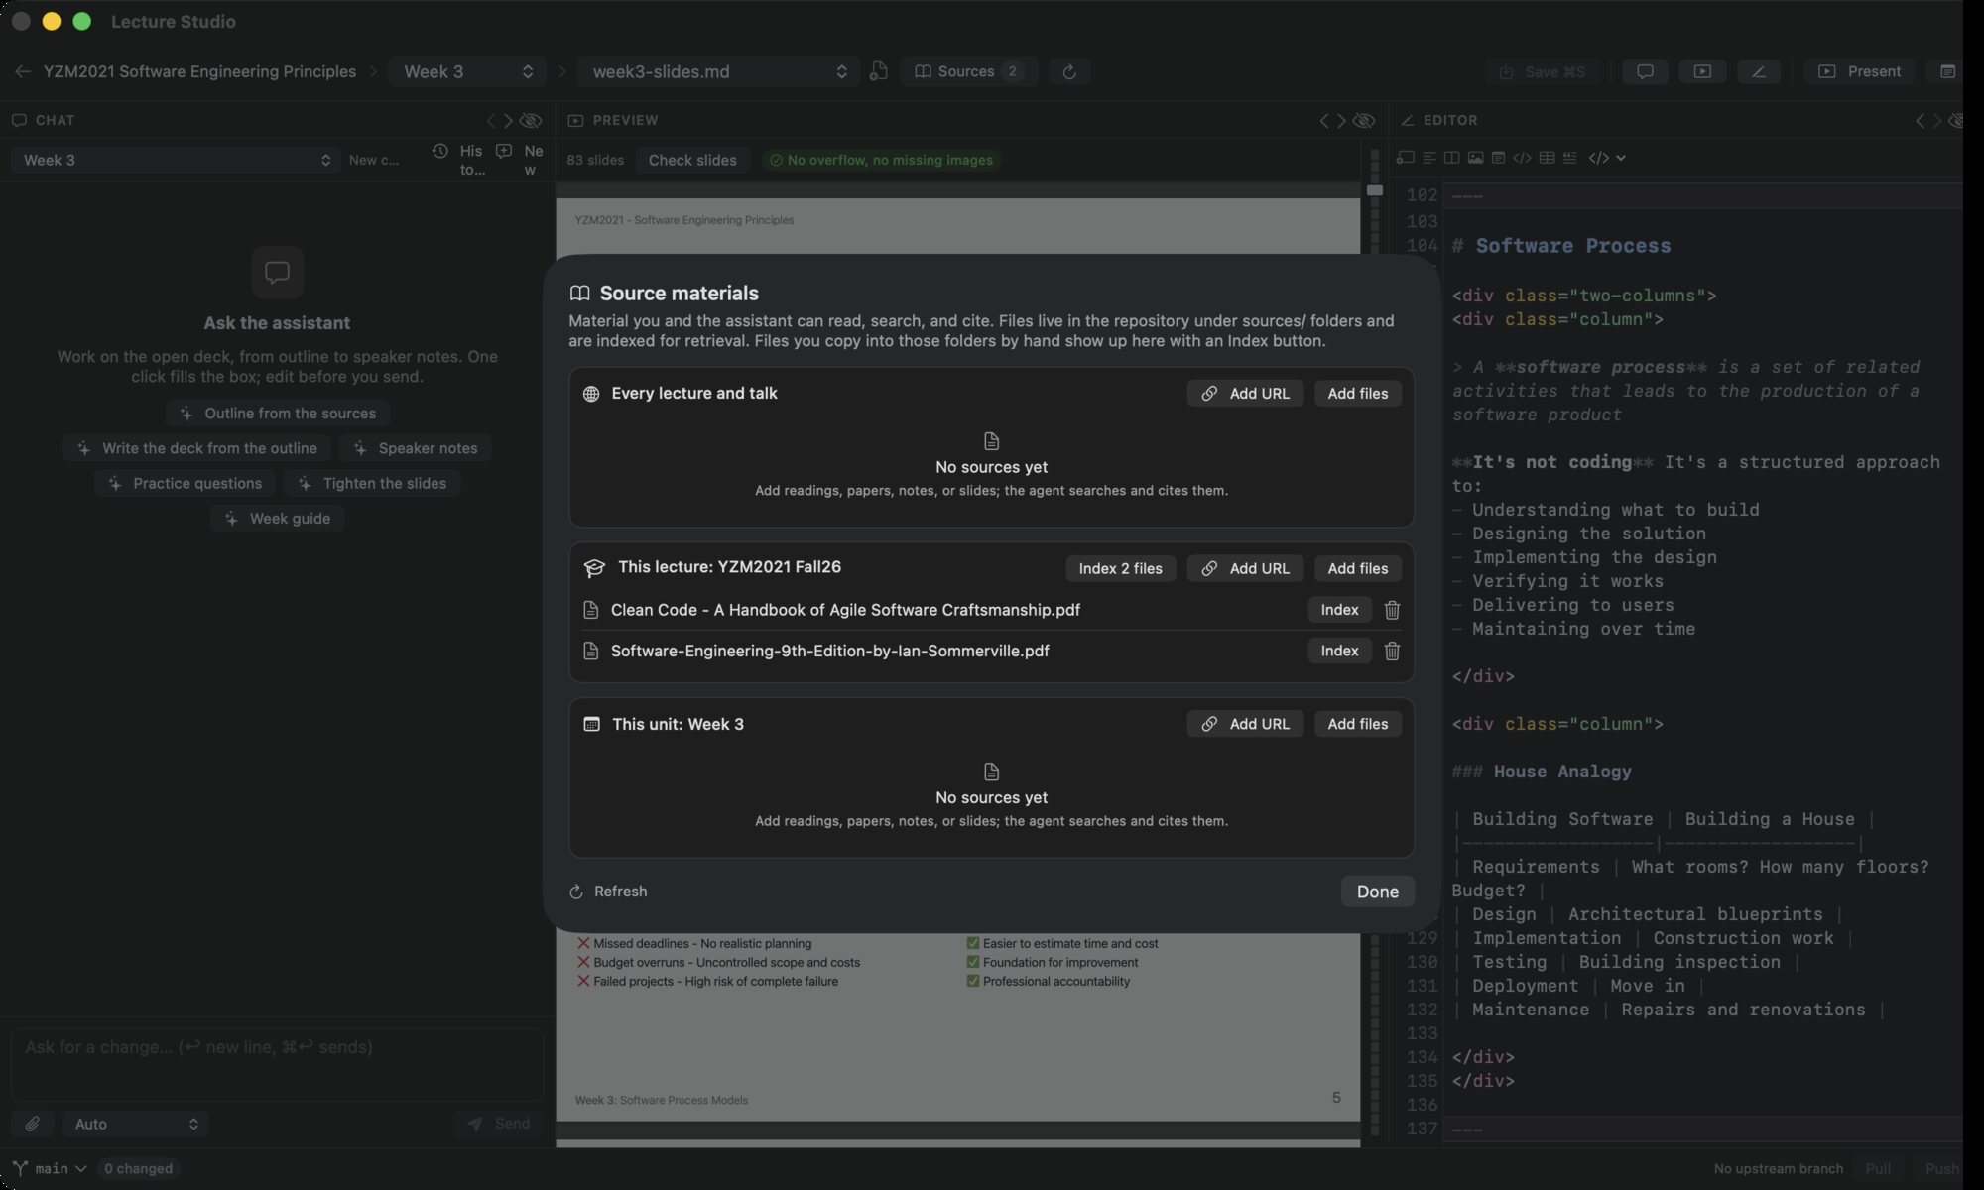The image size is (1984, 1190).
Task: Add URL to Every lecture and talk
Action: point(1245,394)
